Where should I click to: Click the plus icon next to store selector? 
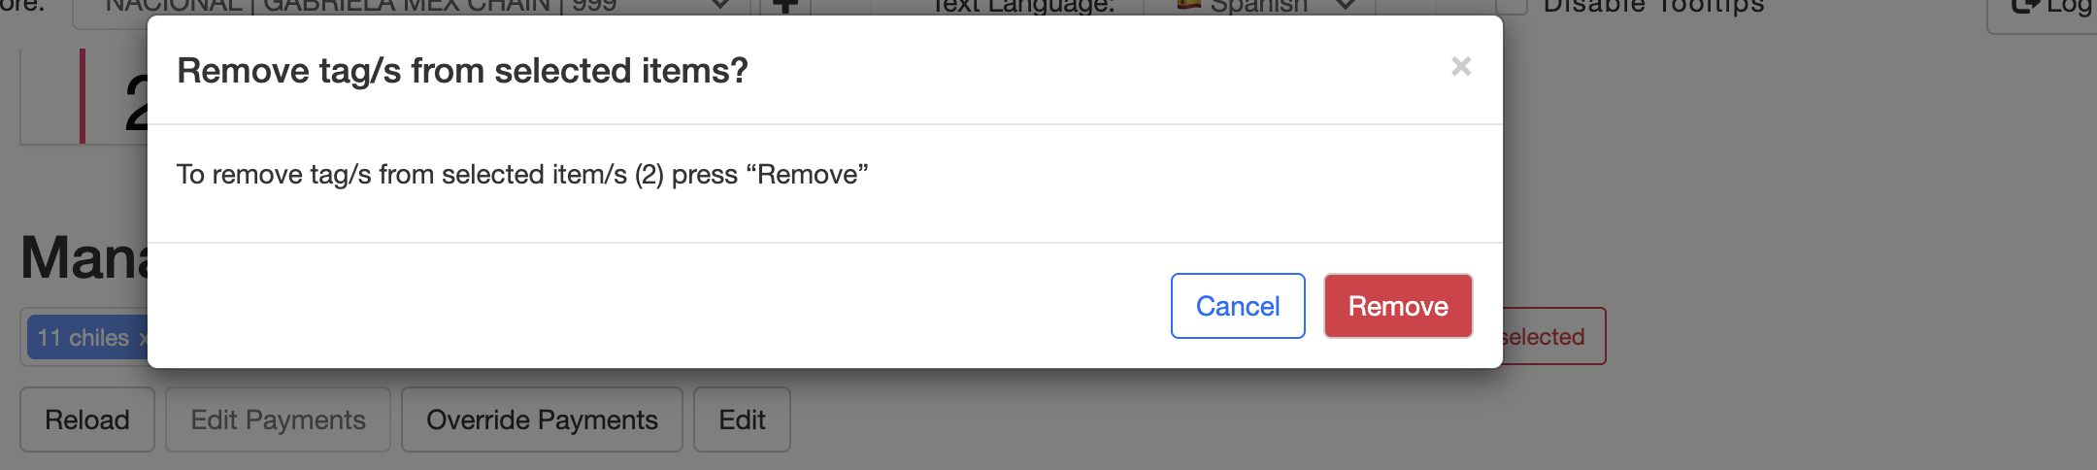784,6
